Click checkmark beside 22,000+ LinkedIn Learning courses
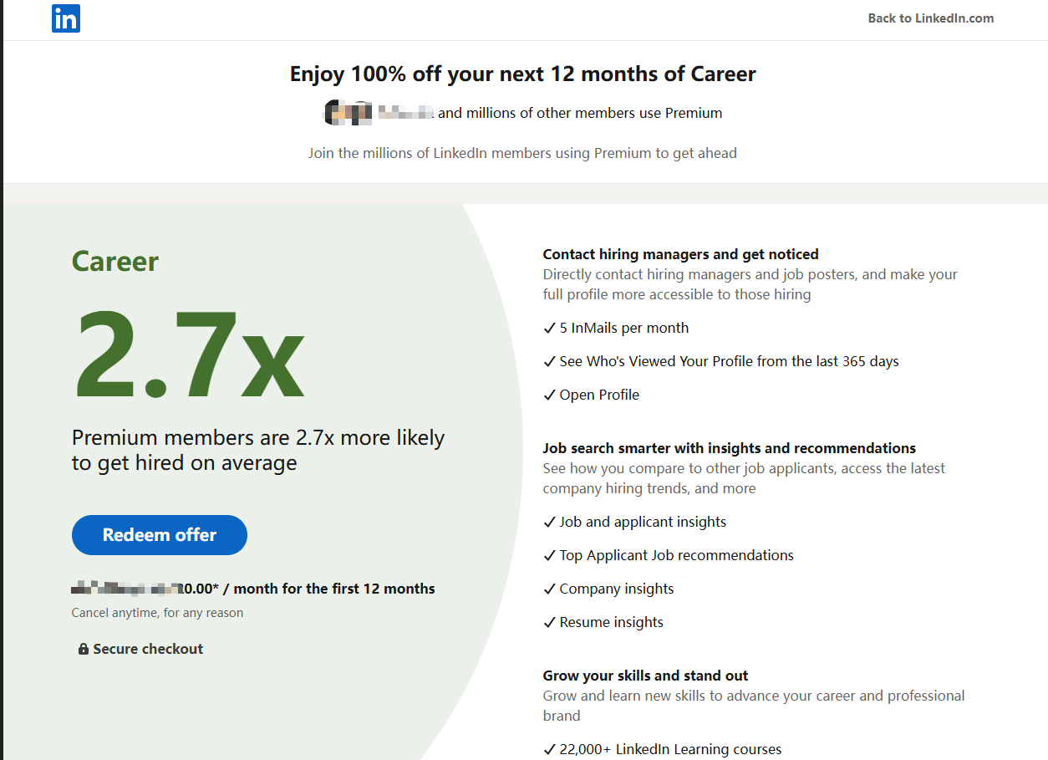Image resolution: width=1048 pixels, height=760 pixels. coord(549,750)
